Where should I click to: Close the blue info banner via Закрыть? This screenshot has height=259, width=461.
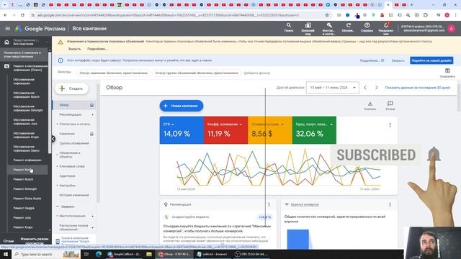click(x=398, y=60)
